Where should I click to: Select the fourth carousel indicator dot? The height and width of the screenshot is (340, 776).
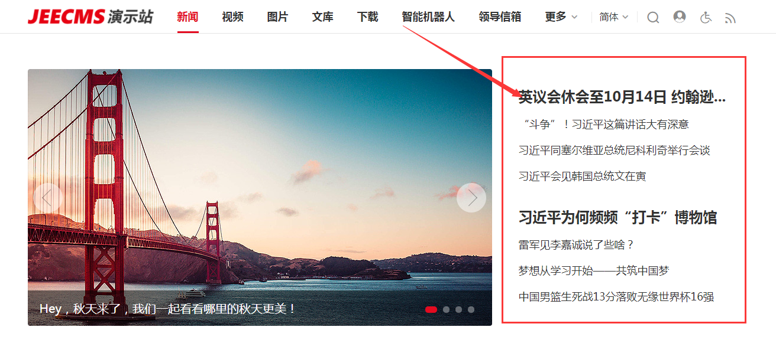(x=471, y=309)
